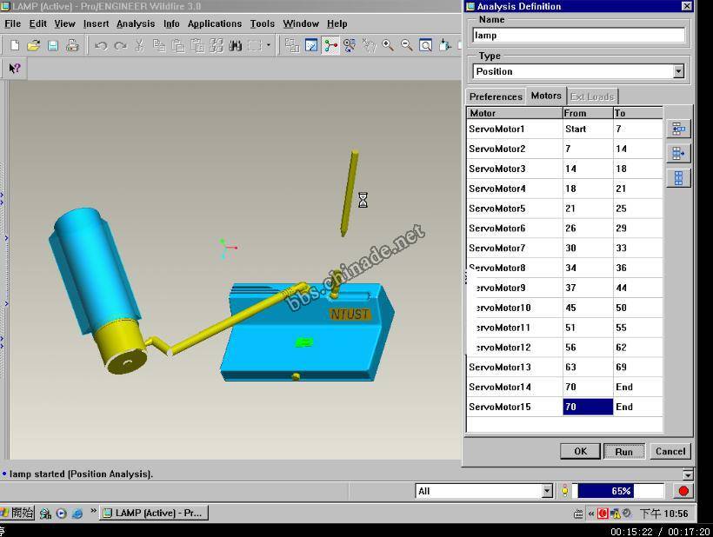Viewport: 713px width, 537px height.
Task: Click the Paste Special icon
Action: [197, 45]
